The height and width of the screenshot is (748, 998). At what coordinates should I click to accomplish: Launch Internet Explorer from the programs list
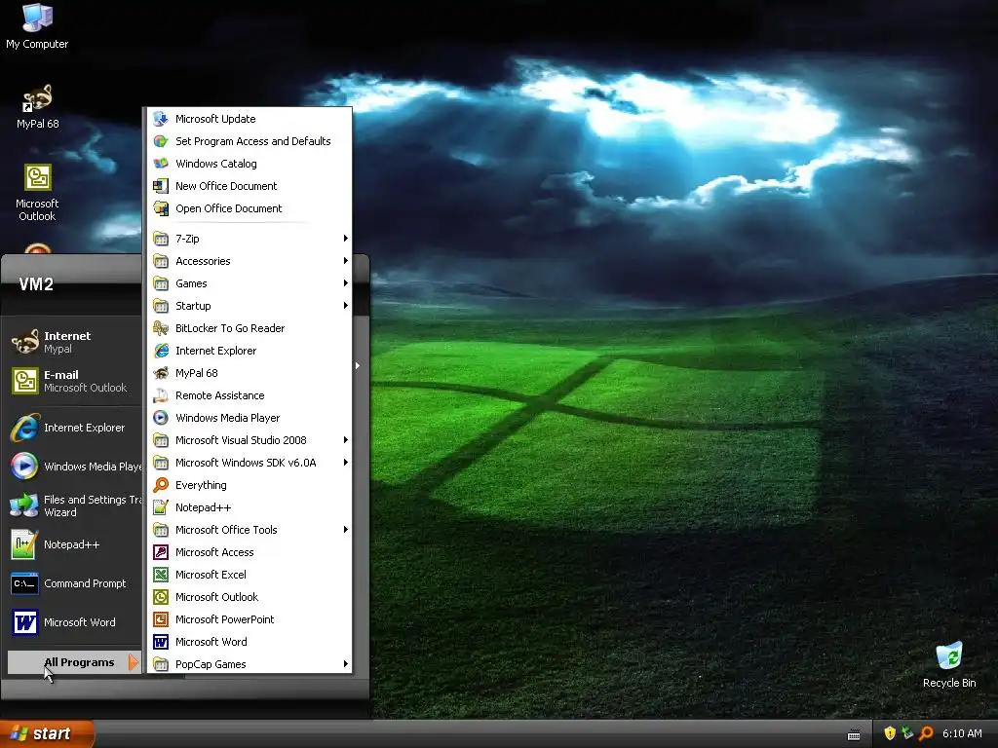click(249, 351)
